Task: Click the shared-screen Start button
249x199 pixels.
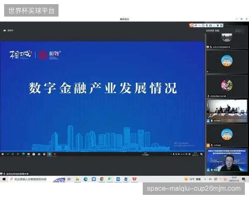Action: [x=2, y=154]
